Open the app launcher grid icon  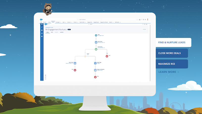(41, 22)
